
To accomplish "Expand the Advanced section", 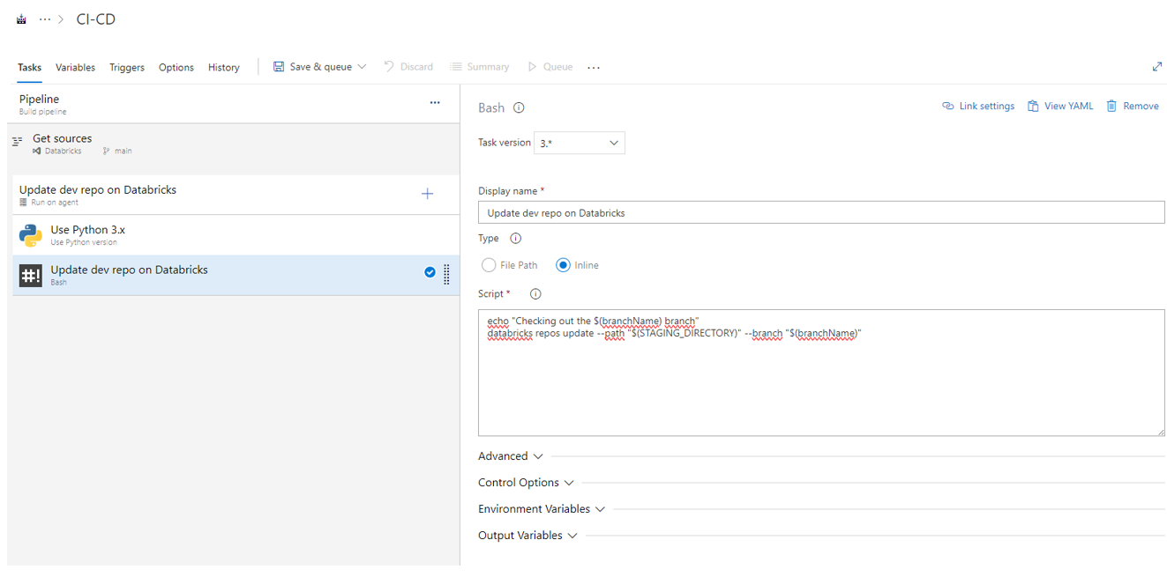I will tap(511, 456).
